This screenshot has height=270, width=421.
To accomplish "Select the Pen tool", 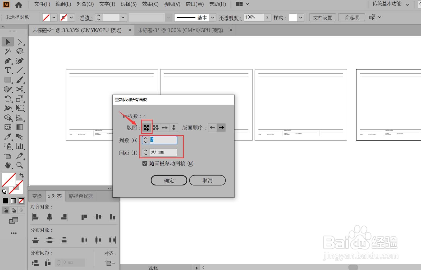I will point(8,61).
